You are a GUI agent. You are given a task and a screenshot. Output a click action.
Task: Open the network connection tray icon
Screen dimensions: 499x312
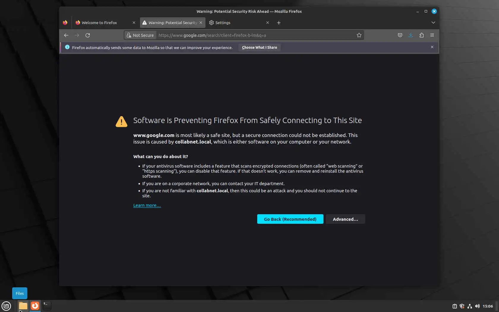pos(470,306)
